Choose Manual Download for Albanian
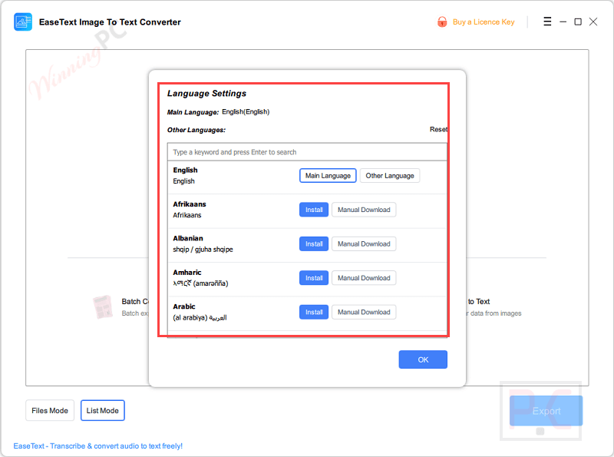This screenshot has width=614, height=457. click(364, 243)
